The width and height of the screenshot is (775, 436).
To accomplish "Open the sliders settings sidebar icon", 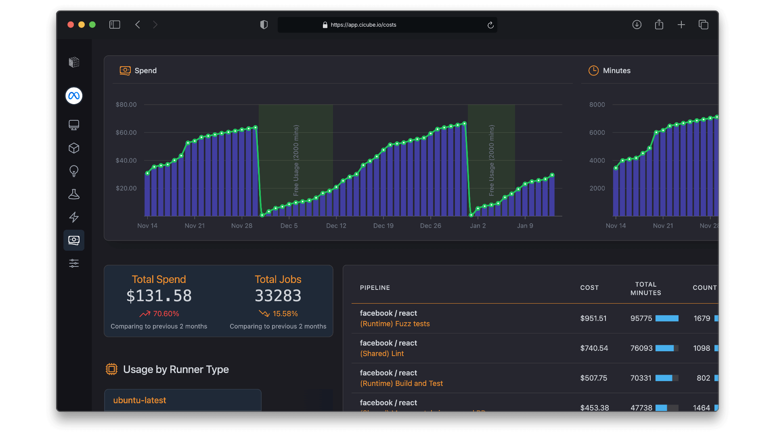I will pos(74,263).
